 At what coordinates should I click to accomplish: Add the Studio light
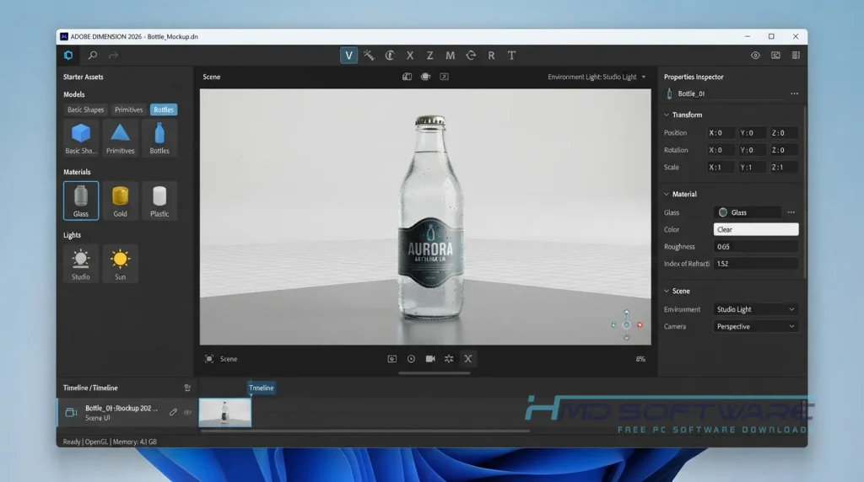[81, 264]
